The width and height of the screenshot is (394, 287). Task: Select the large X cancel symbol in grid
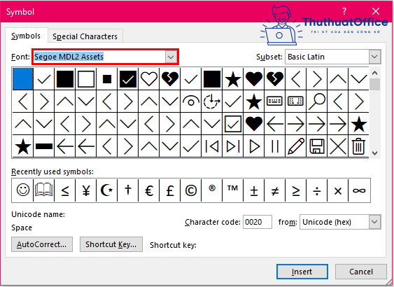(x=338, y=146)
